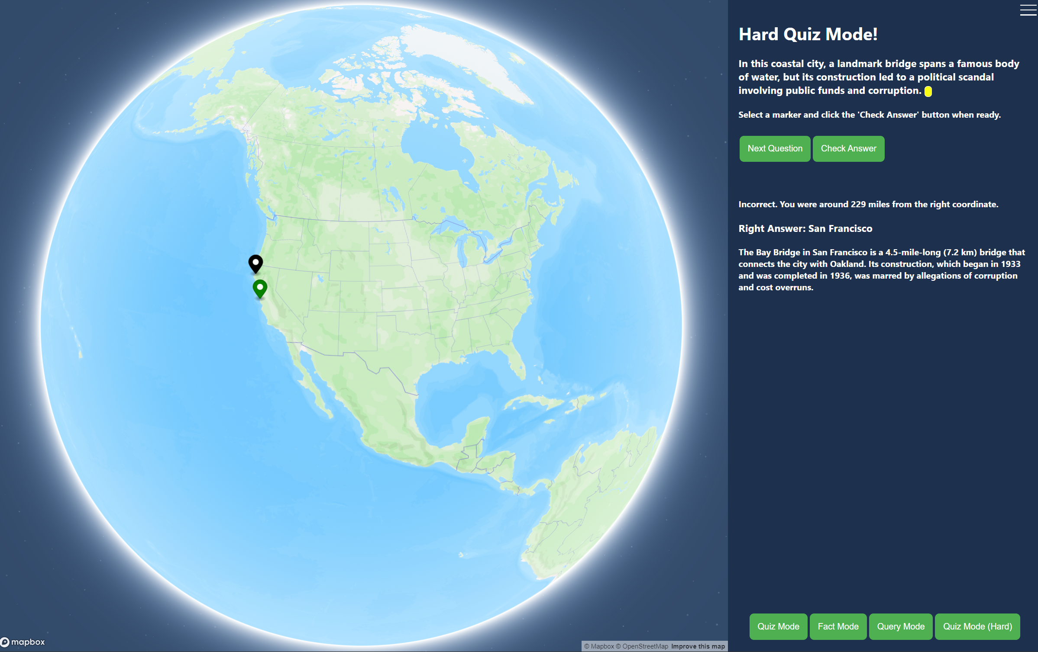Open the © Mapbox attribution link
The width and height of the screenshot is (1038, 652).
(599, 646)
